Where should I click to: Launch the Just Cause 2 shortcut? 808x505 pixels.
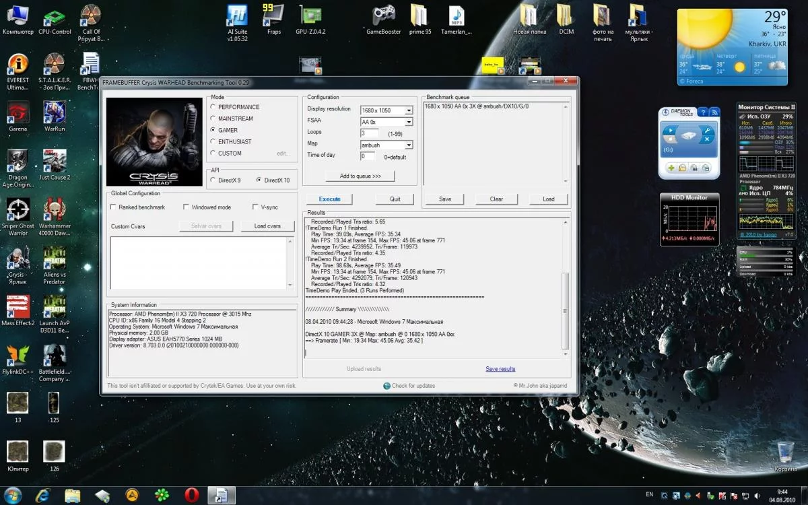55,160
